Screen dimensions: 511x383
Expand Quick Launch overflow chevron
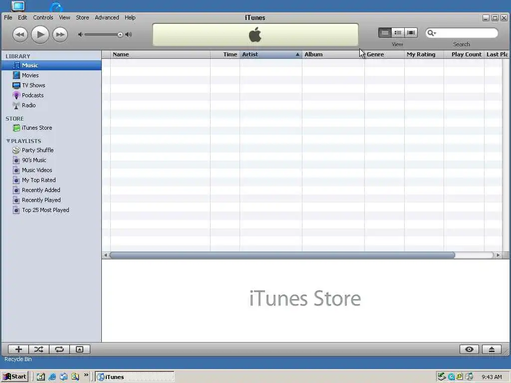click(x=86, y=375)
